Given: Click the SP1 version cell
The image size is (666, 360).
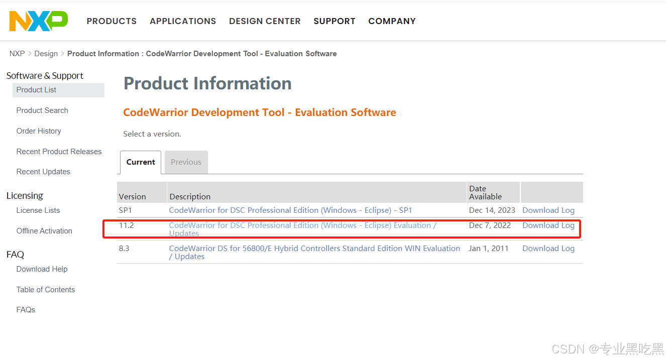Looking at the screenshot, I should click(x=125, y=210).
